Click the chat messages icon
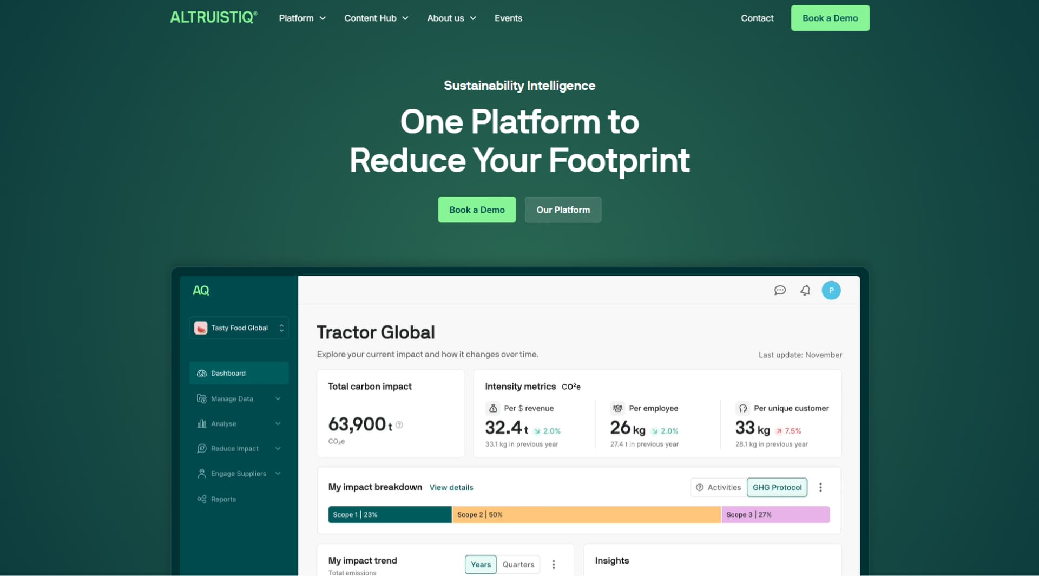Image resolution: width=1039 pixels, height=576 pixels. (780, 290)
